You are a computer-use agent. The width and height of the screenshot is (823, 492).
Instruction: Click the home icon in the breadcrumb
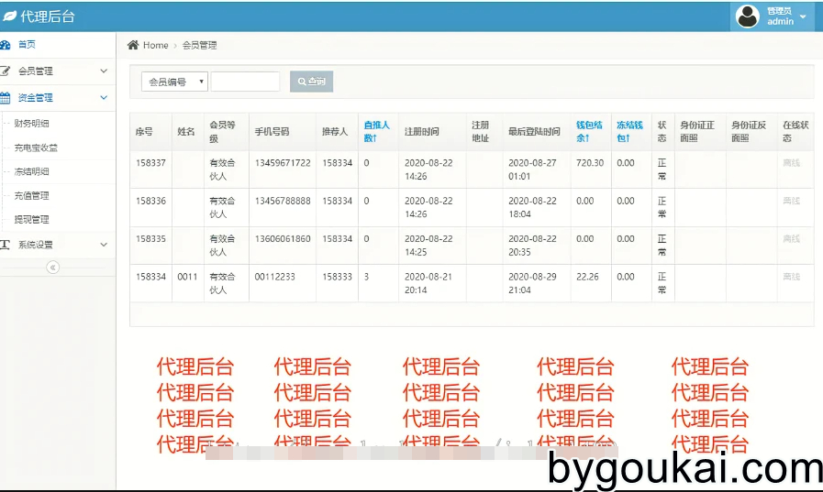pyautogui.click(x=133, y=45)
